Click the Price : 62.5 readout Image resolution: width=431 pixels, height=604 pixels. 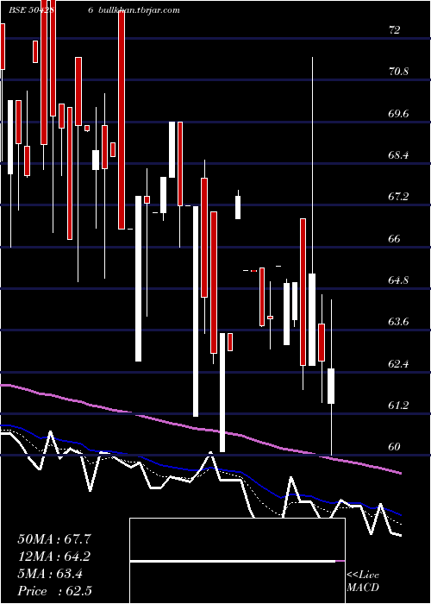click(x=54, y=591)
